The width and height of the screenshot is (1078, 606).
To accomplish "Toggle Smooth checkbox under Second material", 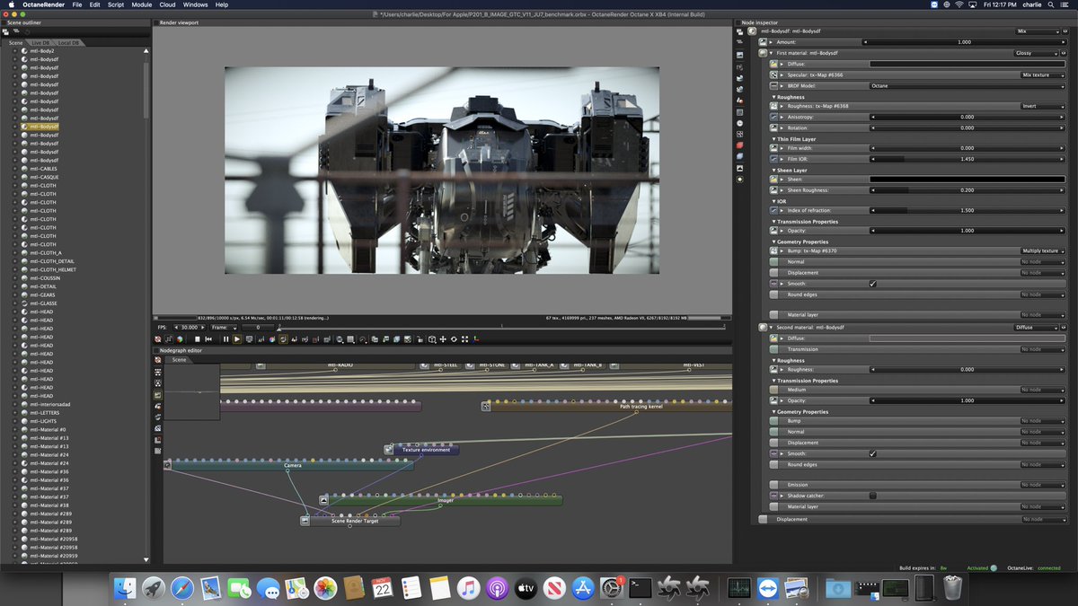I will coord(872,453).
